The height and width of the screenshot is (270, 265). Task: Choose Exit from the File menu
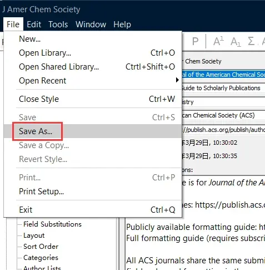(x=93, y=210)
